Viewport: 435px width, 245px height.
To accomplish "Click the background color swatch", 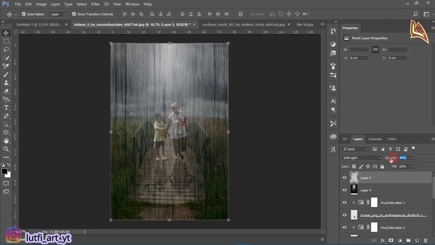I will tap(8, 175).
